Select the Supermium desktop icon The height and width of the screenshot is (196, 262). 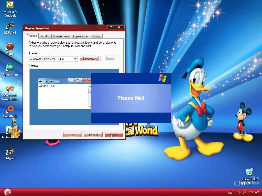pyautogui.click(x=10, y=70)
